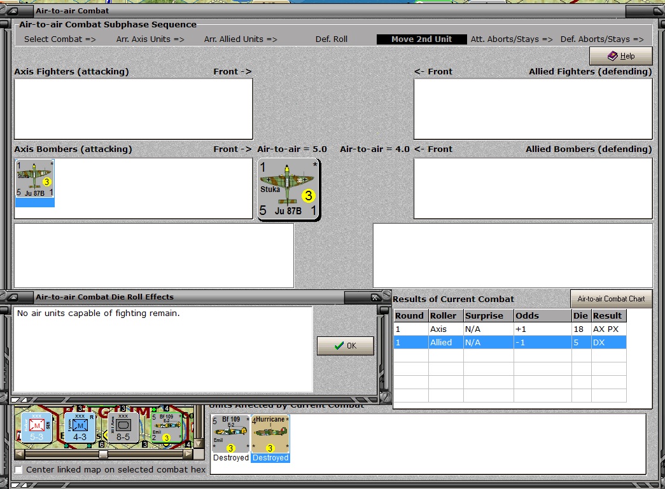The image size is (665, 489).
Task: Select the Def. Aborts/Stays subphase
Action: pos(602,39)
